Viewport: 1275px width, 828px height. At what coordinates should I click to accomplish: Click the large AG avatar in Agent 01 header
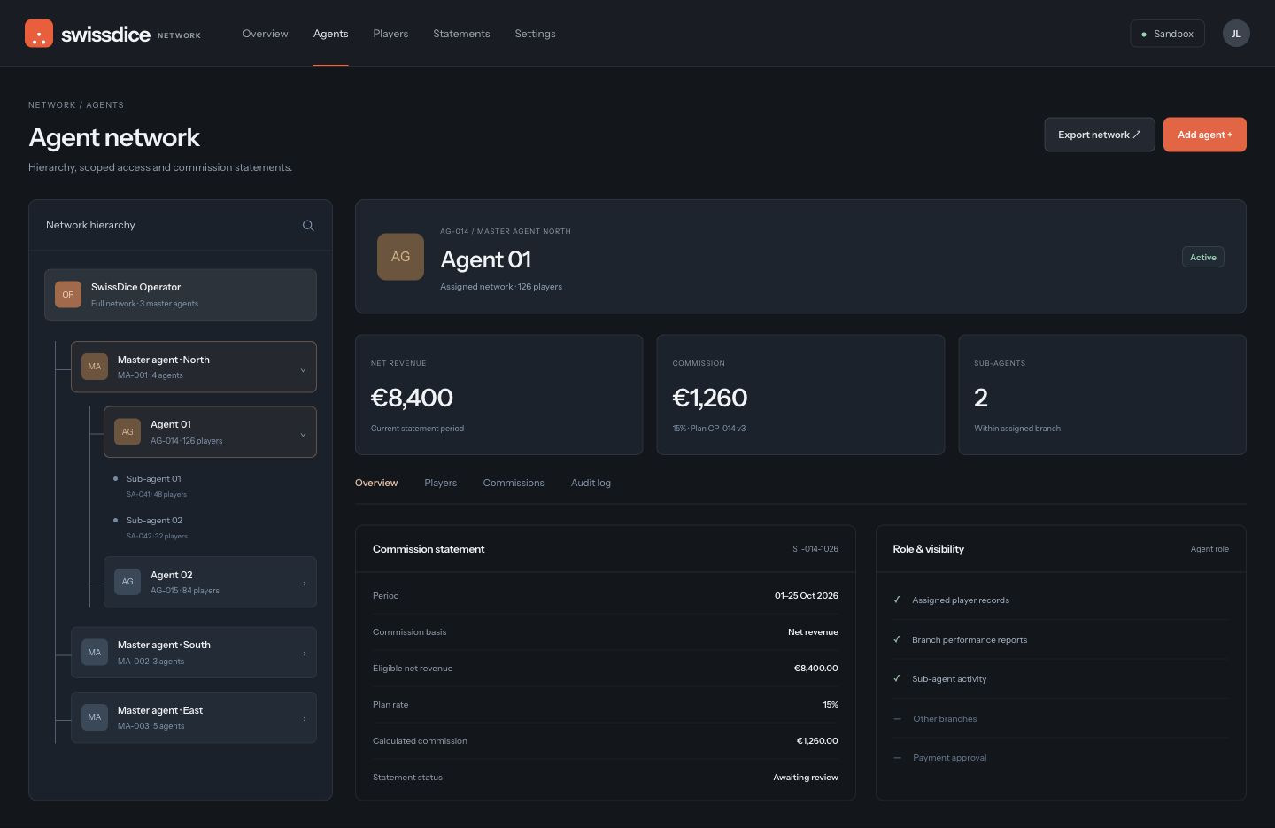pos(400,257)
